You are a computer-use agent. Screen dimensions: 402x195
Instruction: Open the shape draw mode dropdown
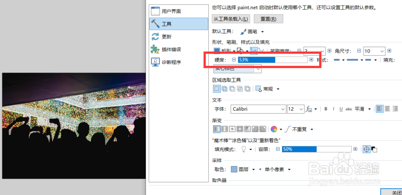coord(242,51)
